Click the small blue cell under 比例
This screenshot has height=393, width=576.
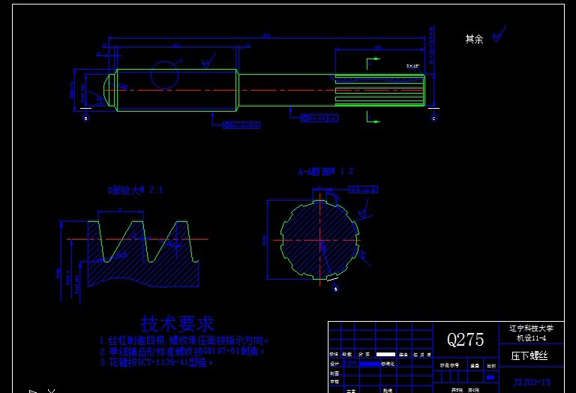click(490, 377)
